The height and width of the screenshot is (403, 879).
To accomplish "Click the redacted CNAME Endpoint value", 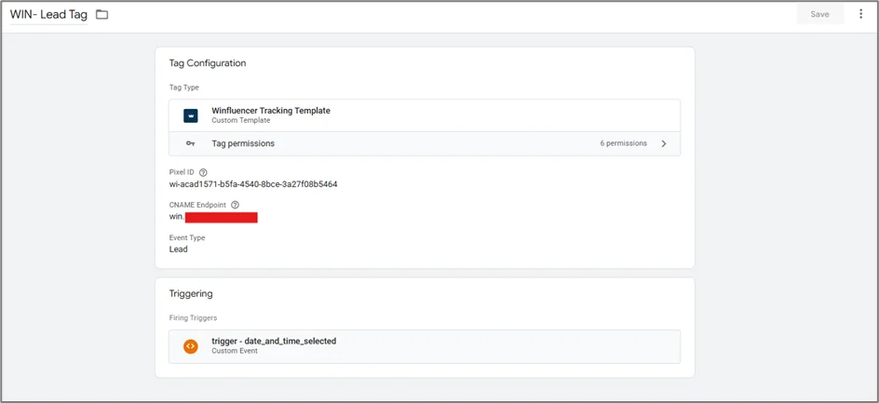I will click(221, 217).
